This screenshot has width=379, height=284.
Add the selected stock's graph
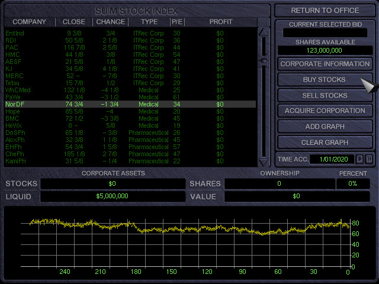(x=325, y=127)
